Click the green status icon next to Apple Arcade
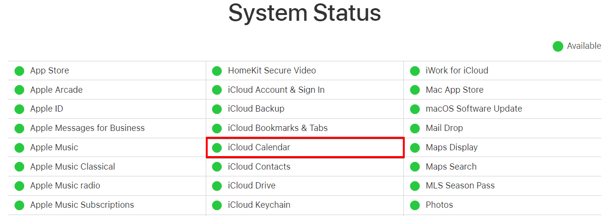611x216 pixels. [19, 90]
